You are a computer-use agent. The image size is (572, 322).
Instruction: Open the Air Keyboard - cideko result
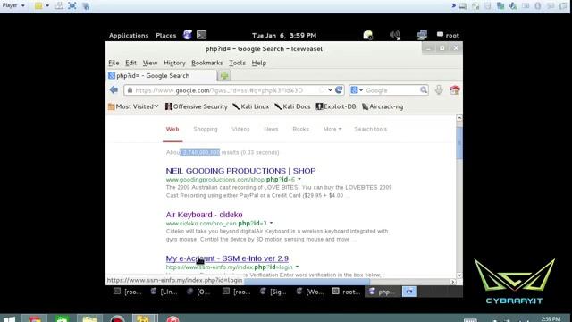(x=204, y=215)
